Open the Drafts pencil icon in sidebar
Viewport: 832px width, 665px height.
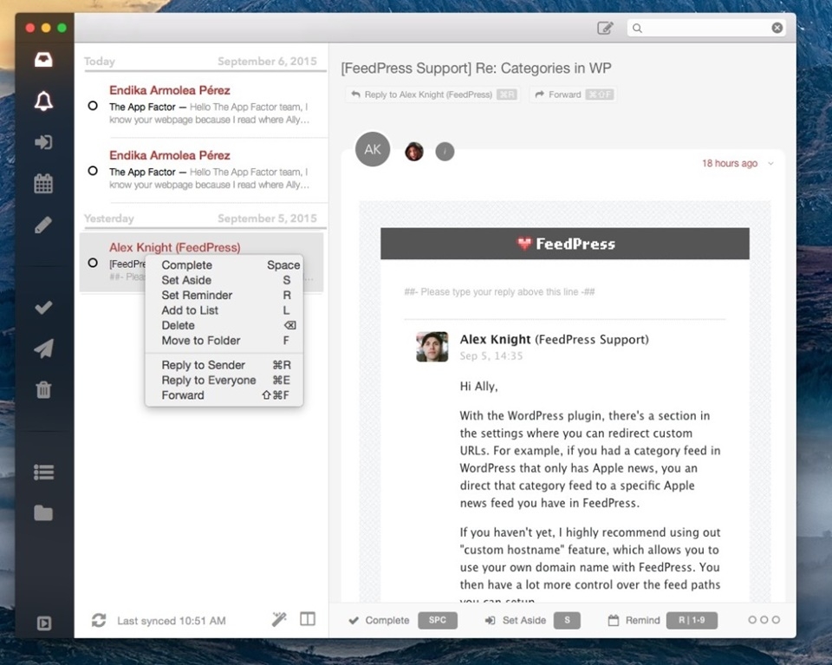point(43,225)
